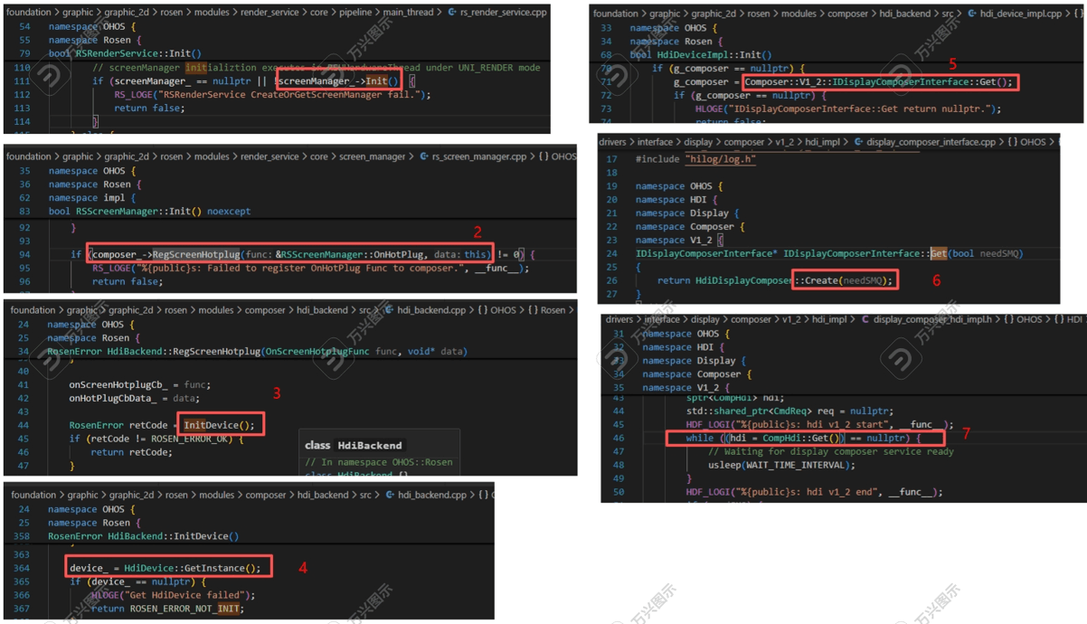The image size is (1087, 624).
Task: Click 'Get HdiDevice failed' log line
Action: pyautogui.click(x=172, y=595)
